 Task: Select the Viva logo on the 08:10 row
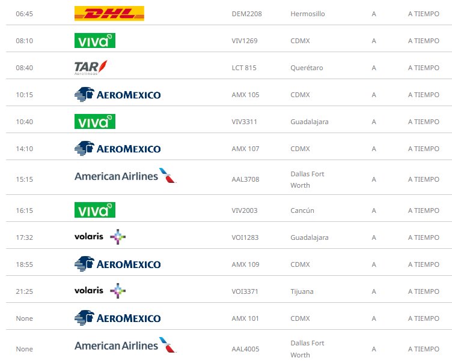tap(95, 41)
